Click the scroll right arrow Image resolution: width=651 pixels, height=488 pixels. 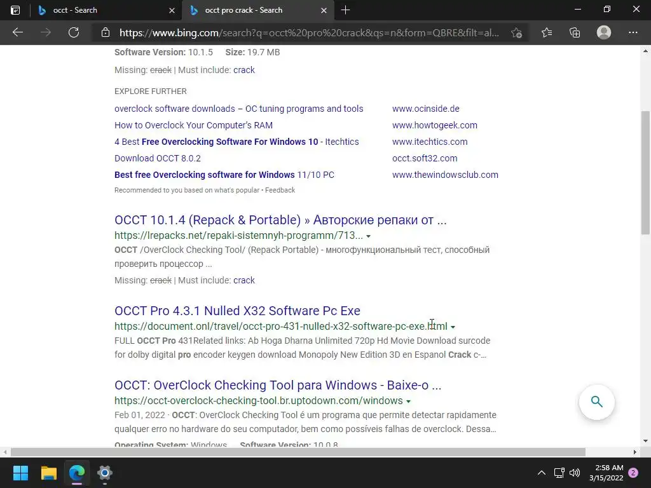(x=634, y=452)
